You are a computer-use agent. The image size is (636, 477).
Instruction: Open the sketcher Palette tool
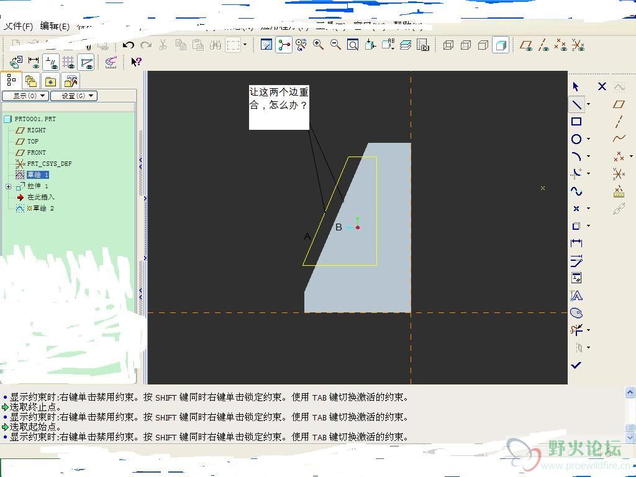(576, 313)
